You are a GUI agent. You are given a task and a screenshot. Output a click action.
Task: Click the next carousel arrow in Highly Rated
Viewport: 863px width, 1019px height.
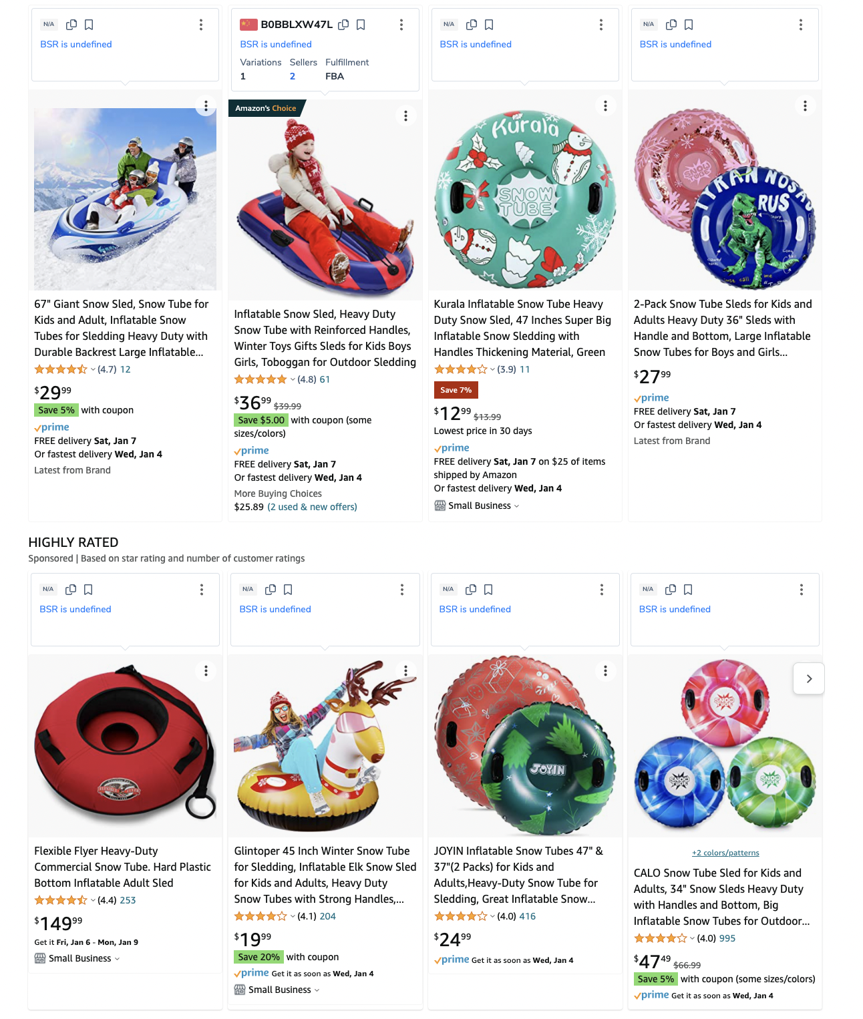(809, 679)
